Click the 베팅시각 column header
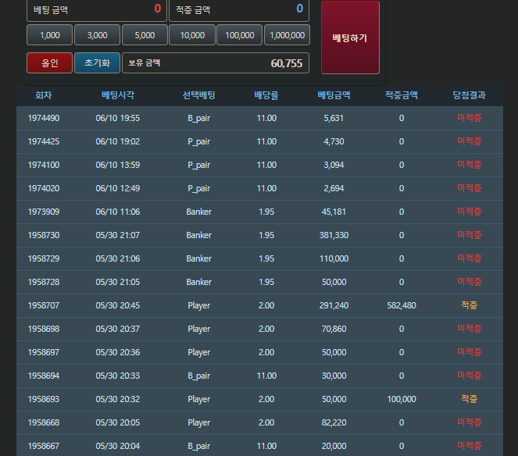The width and height of the screenshot is (518, 456). [118, 95]
